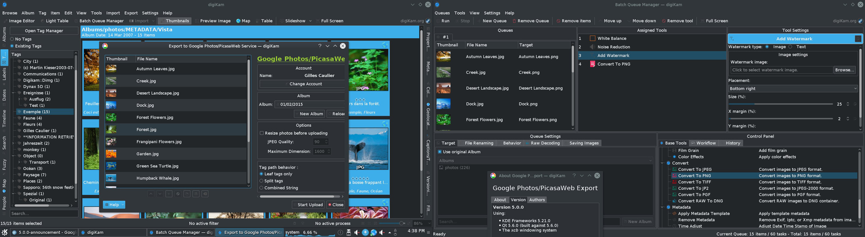
Task: Click the watermark image path field
Action: (782, 70)
